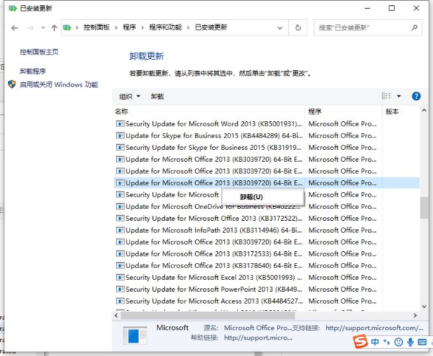Refresh the installed updates list

[x=298, y=28]
